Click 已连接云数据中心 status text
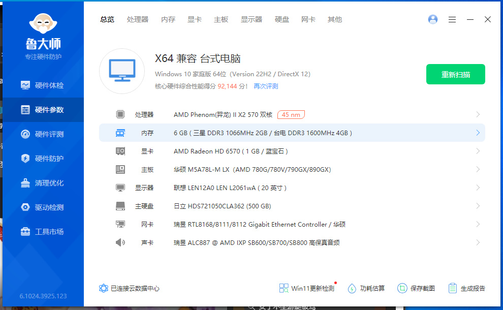Screen dimensions: 503x310 pyautogui.click(x=135, y=289)
